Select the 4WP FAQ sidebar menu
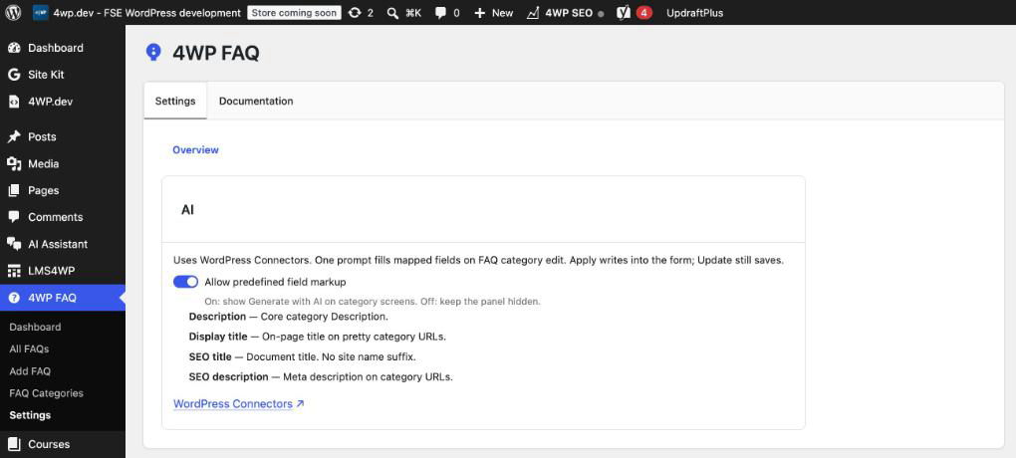This screenshot has width=1016, height=458. tap(63, 298)
